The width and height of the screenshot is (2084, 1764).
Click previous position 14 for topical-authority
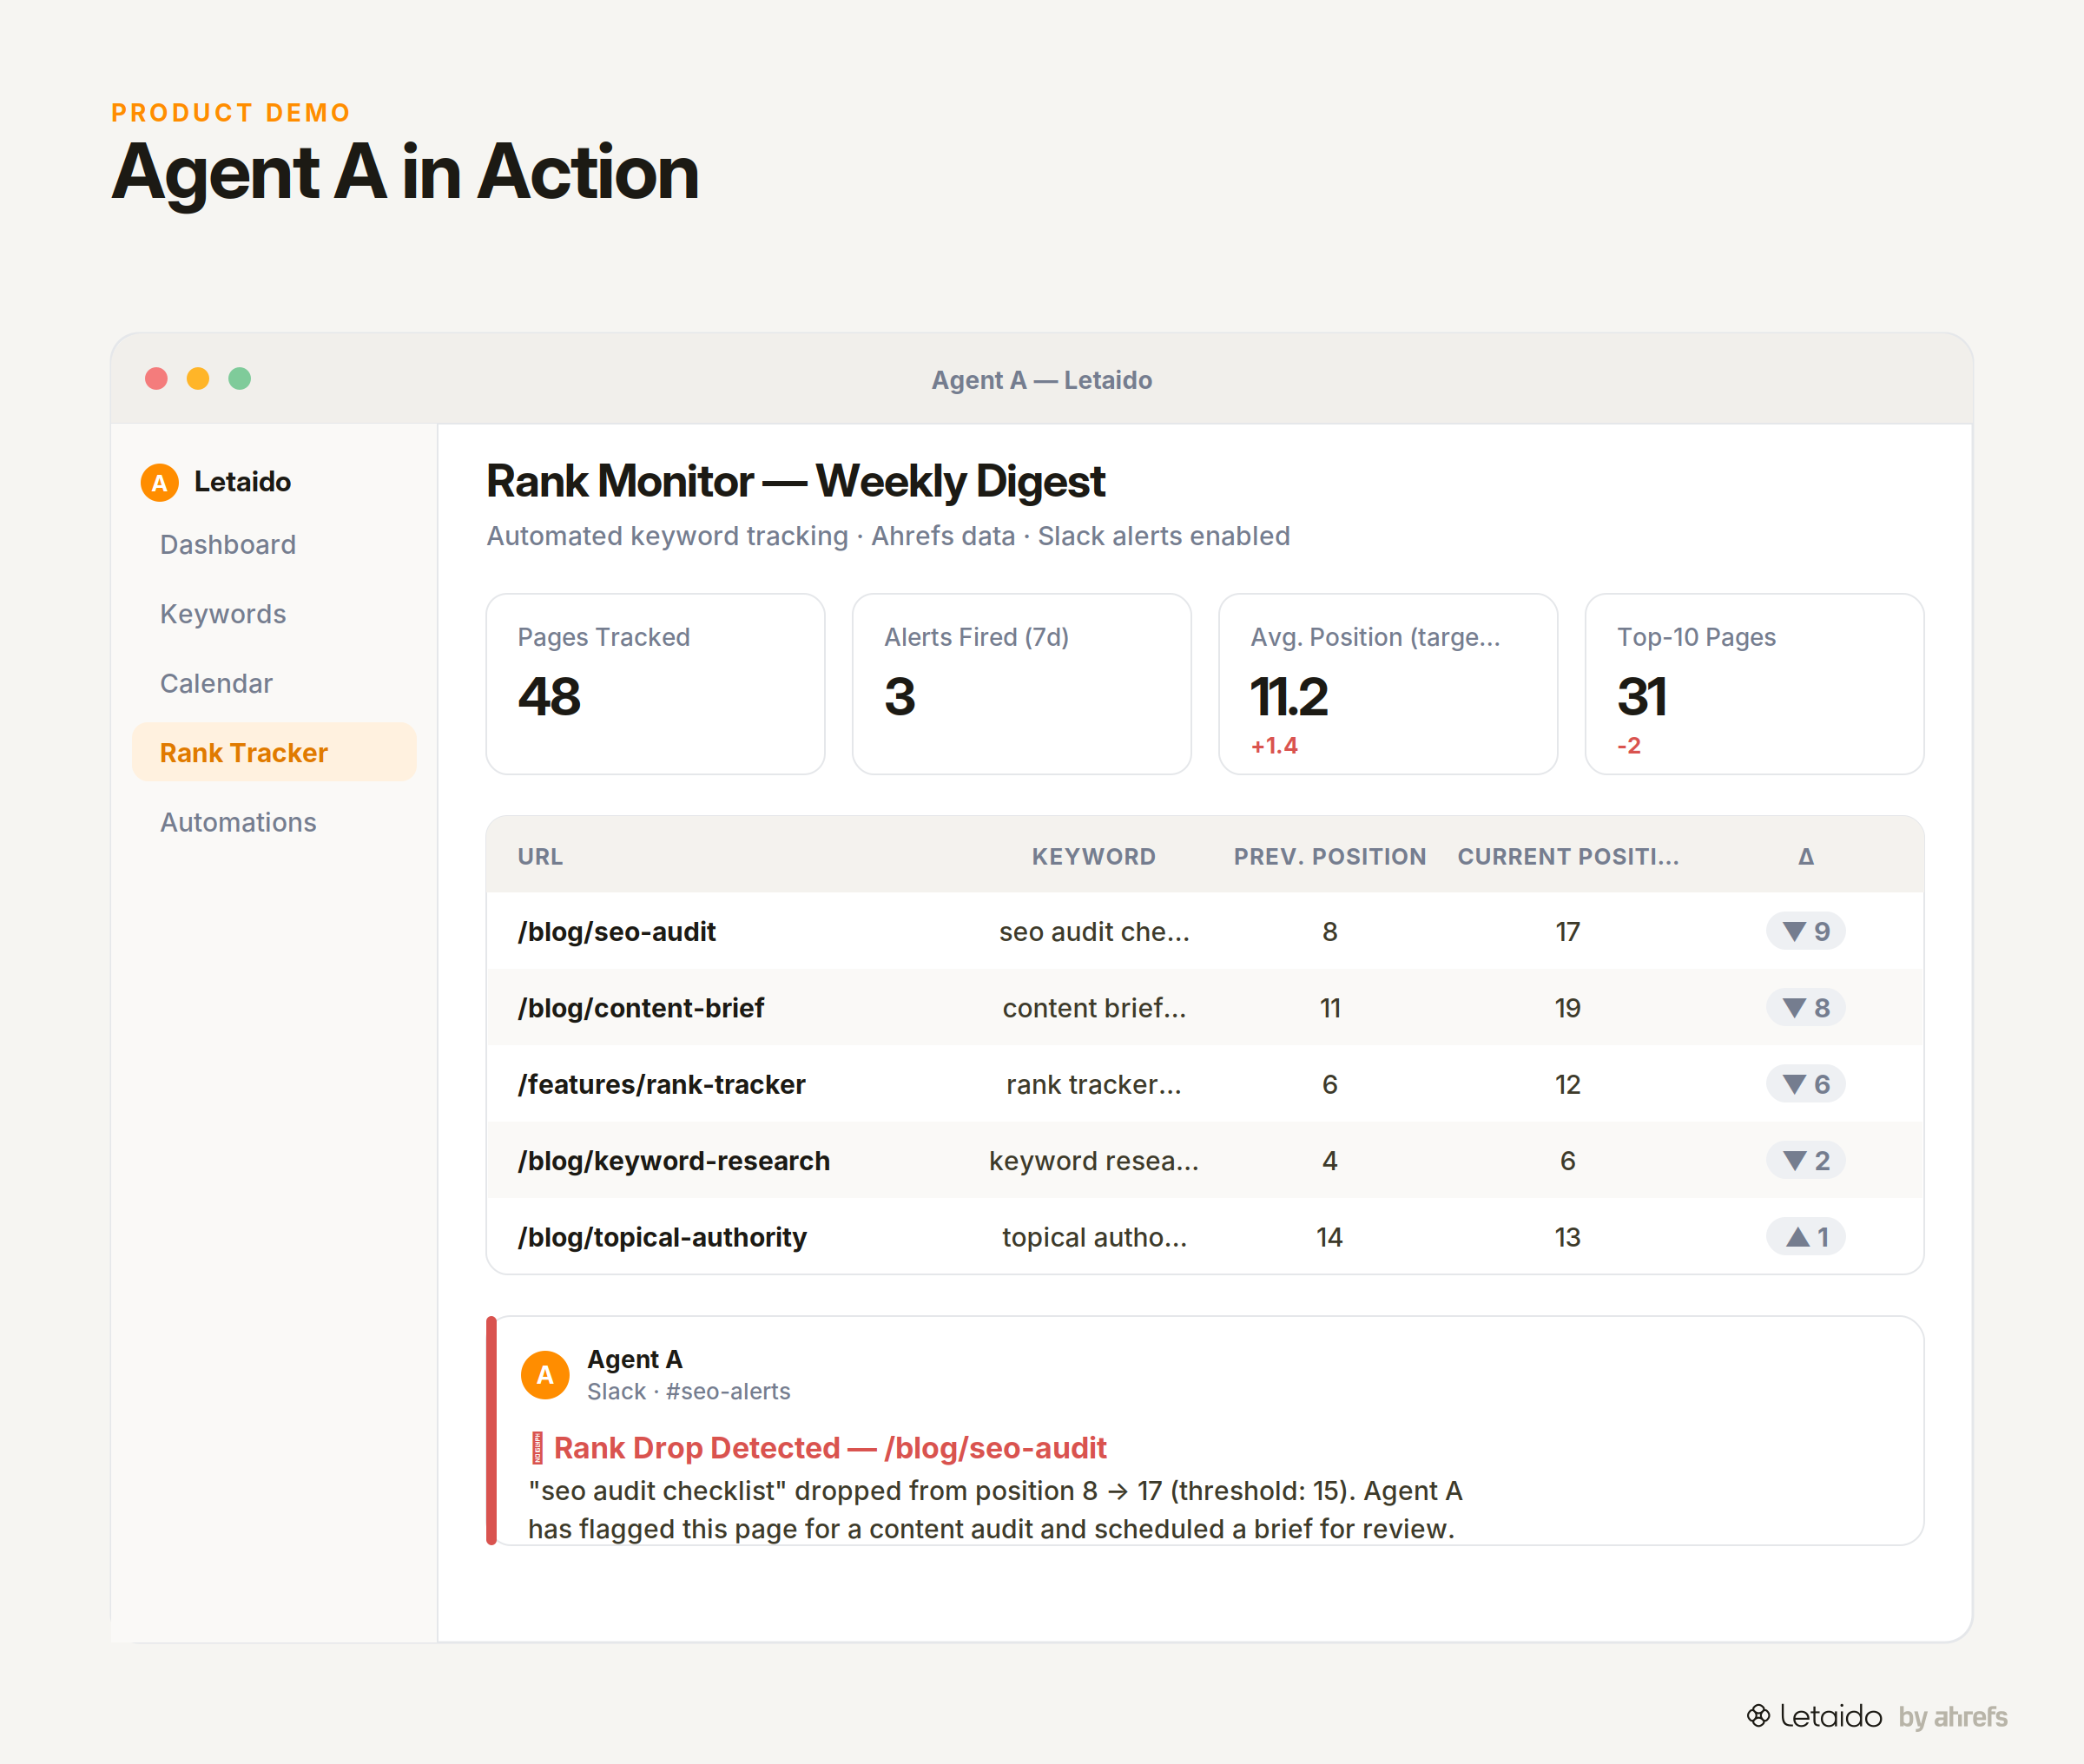[1329, 1237]
